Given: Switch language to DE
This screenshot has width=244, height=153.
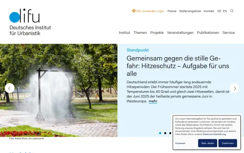Looking at the screenshot, I should pos(219,11).
